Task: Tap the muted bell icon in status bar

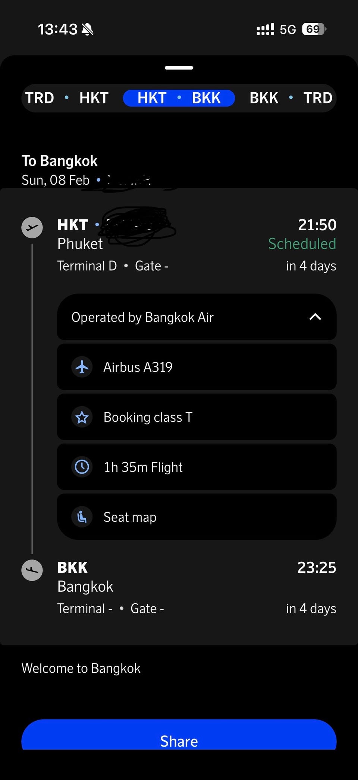Action: (87, 29)
